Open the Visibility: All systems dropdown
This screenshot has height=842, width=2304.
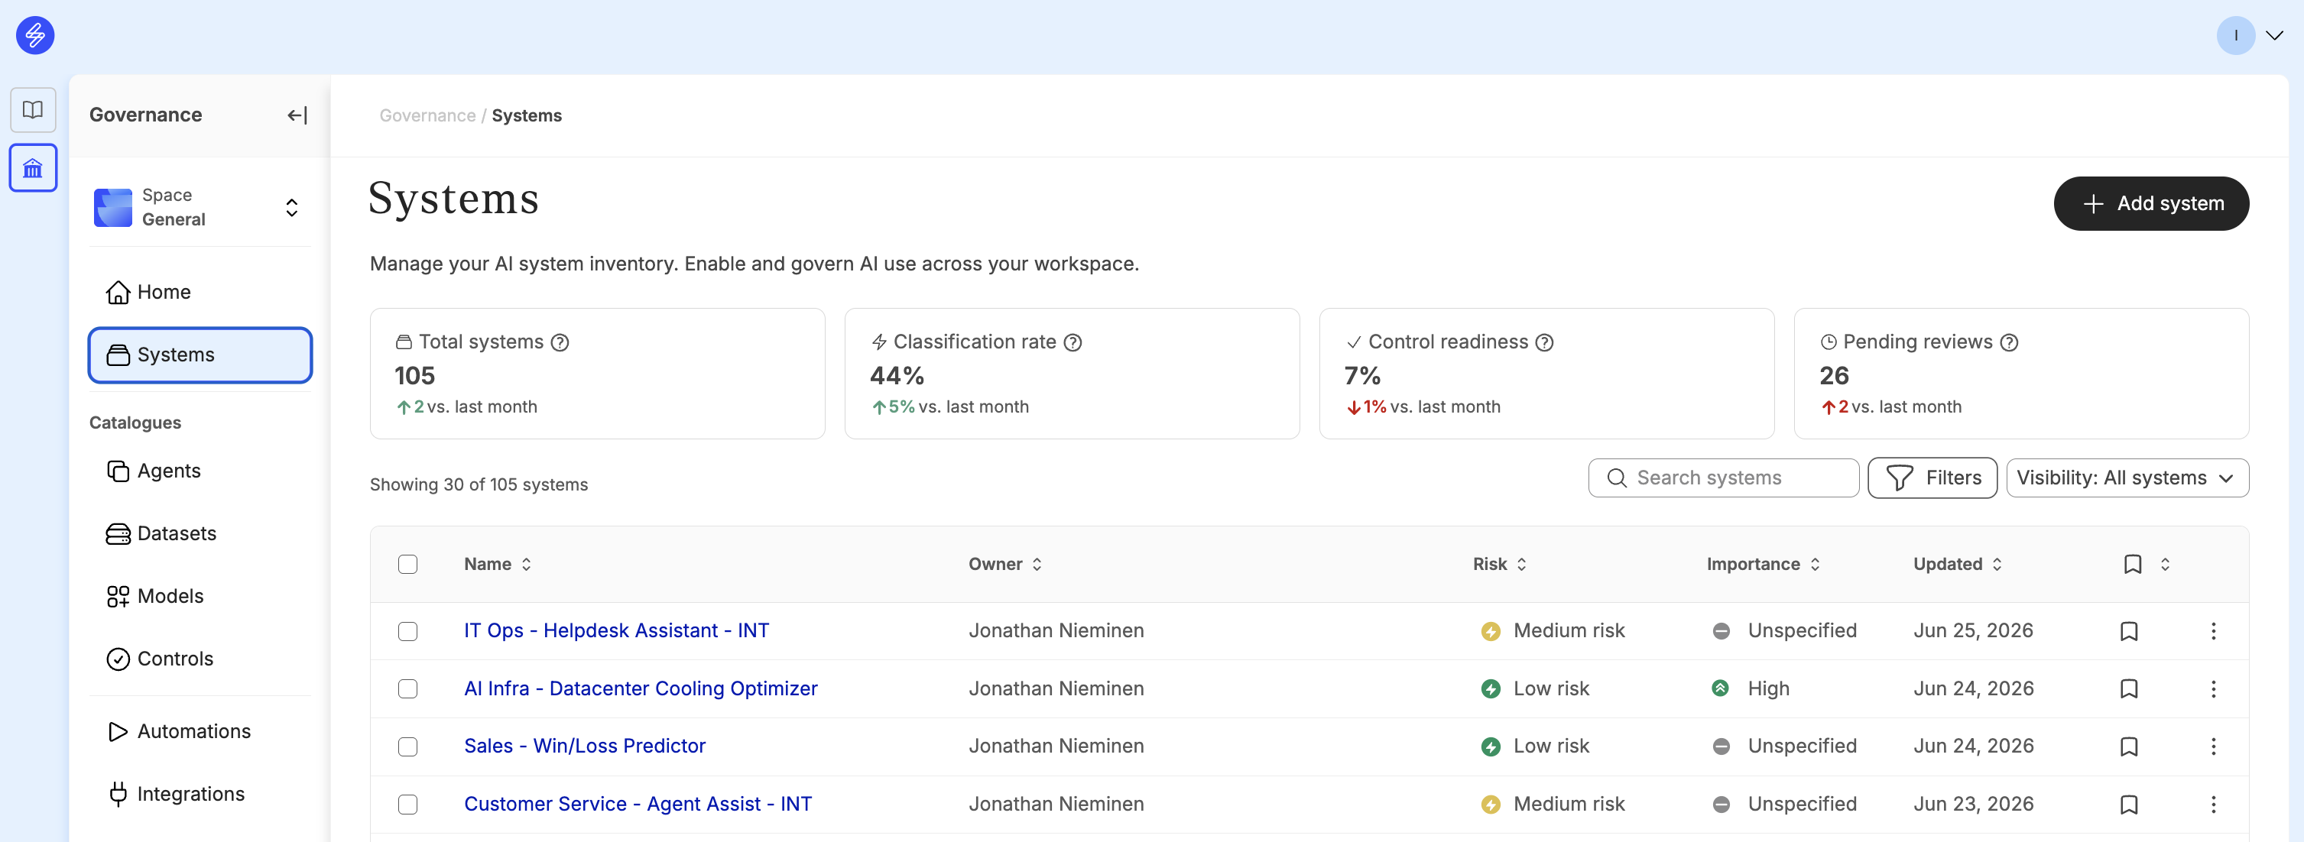2127,478
